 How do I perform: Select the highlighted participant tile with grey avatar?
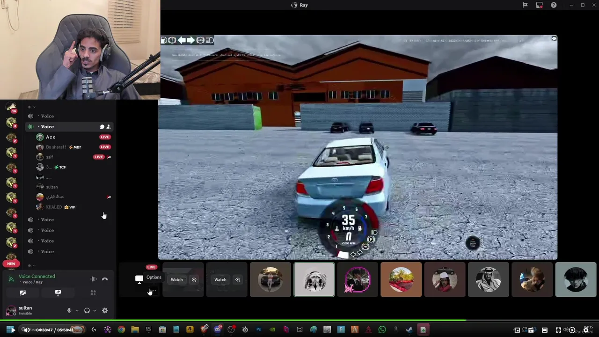coord(314,280)
